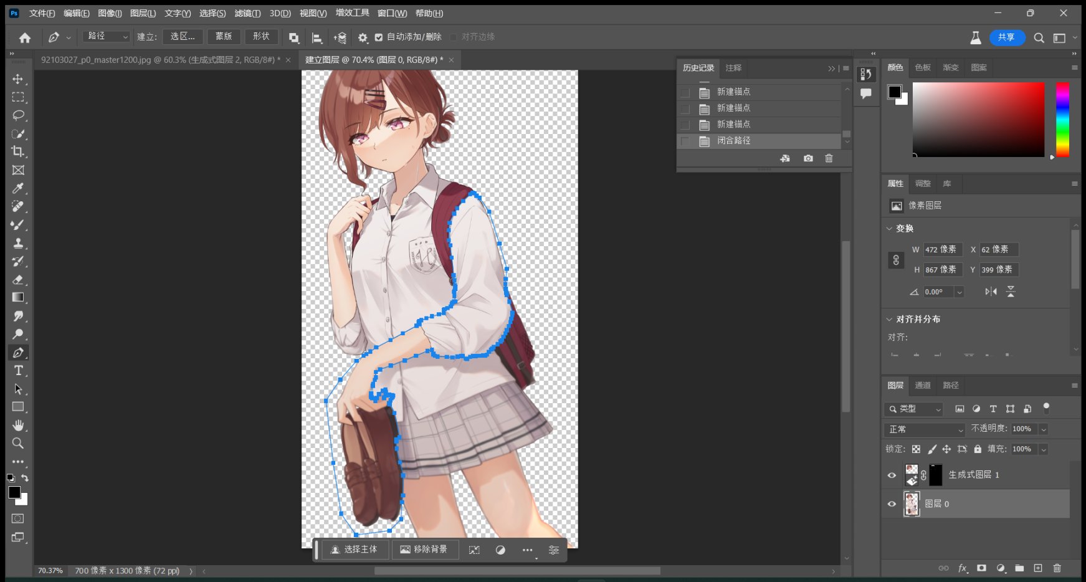Select the Zoom tool
The height and width of the screenshot is (582, 1086).
coord(18,443)
